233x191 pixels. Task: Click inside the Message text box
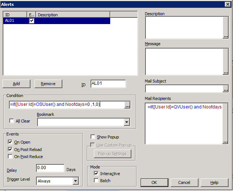click(x=184, y=61)
